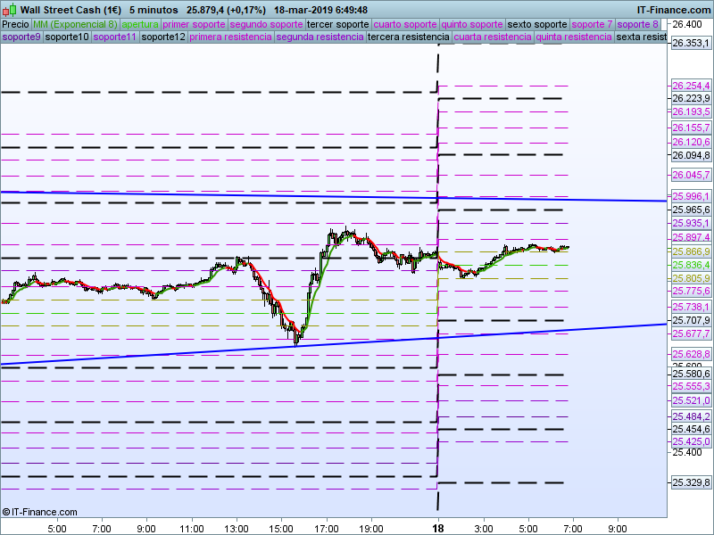This screenshot has height=535, width=714.
Task: Click the day 18 marker on time axis
Action: (x=437, y=528)
